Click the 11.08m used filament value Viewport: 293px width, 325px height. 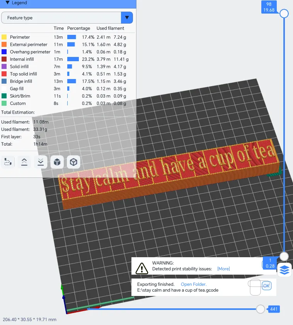[x=41, y=122]
